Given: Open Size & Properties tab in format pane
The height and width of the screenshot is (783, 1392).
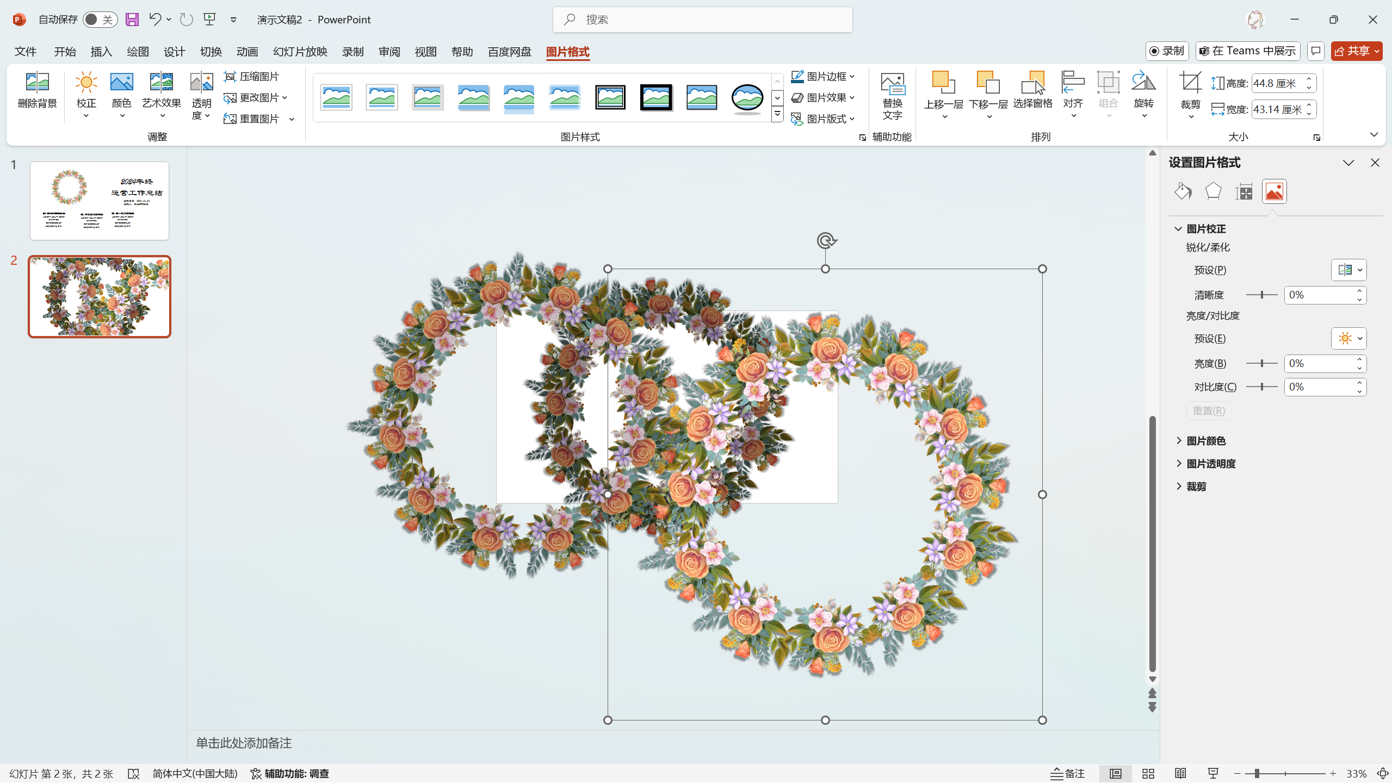Looking at the screenshot, I should [x=1243, y=191].
